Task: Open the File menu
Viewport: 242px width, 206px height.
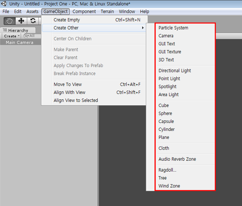Action: click(x=6, y=11)
